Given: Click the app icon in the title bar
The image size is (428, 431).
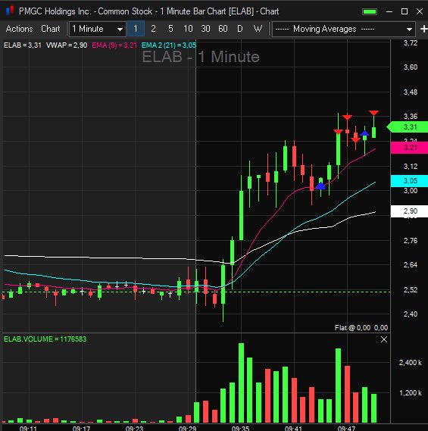Looking at the screenshot, I should pyautogui.click(x=10, y=11).
